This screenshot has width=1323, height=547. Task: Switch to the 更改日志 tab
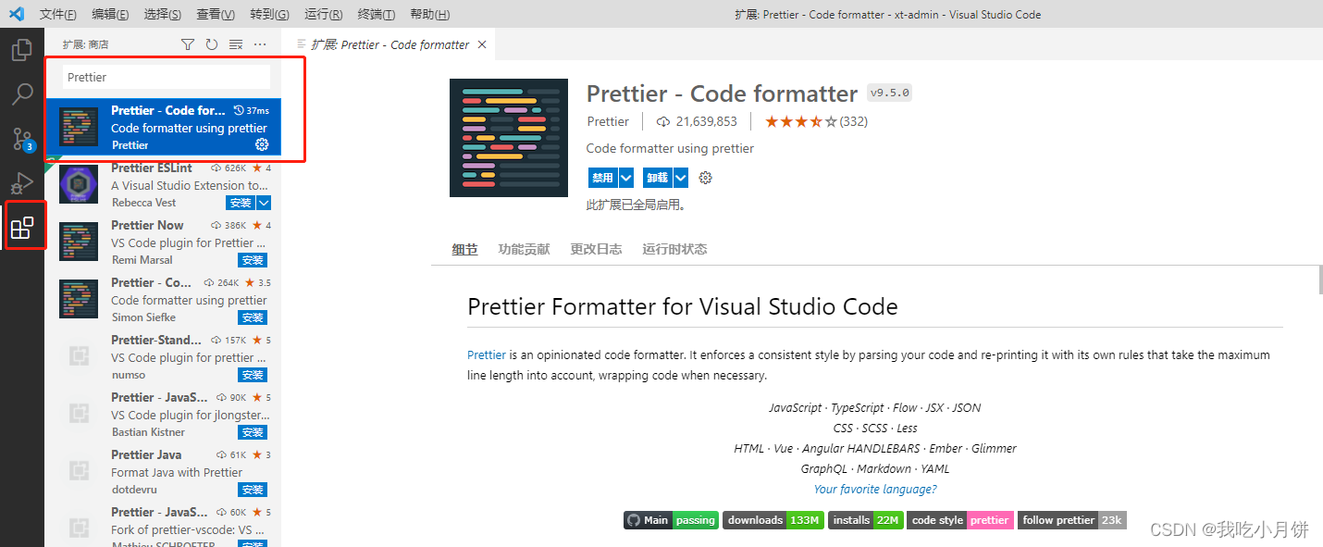coord(596,249)
